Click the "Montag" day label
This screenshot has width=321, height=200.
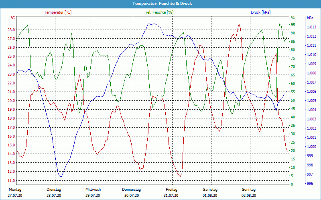15,190
